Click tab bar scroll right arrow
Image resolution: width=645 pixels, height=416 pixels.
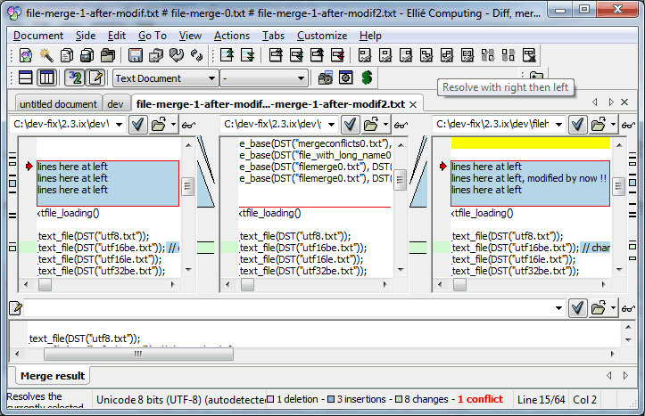click(611, 102)
